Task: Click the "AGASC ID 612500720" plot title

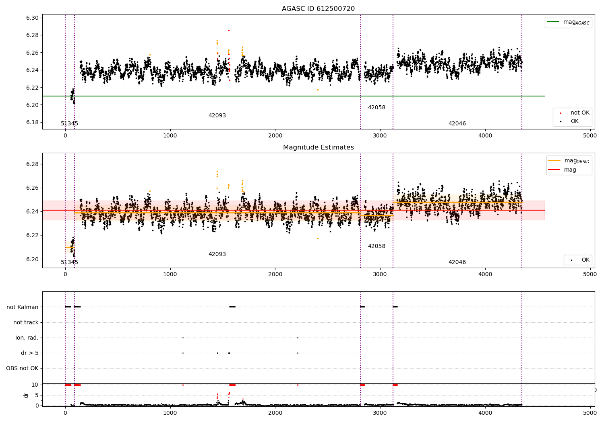Action: coord(318,9)
